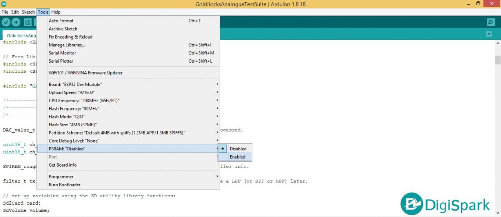This screenshot has width=501, height=217.
Task: Open the Sketch menu
Action: pos(28,12)
